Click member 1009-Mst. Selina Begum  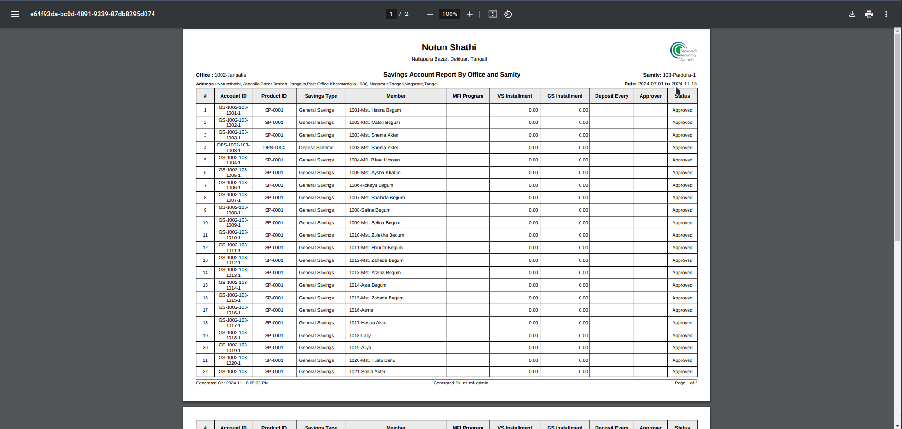[x=375, y=223]
